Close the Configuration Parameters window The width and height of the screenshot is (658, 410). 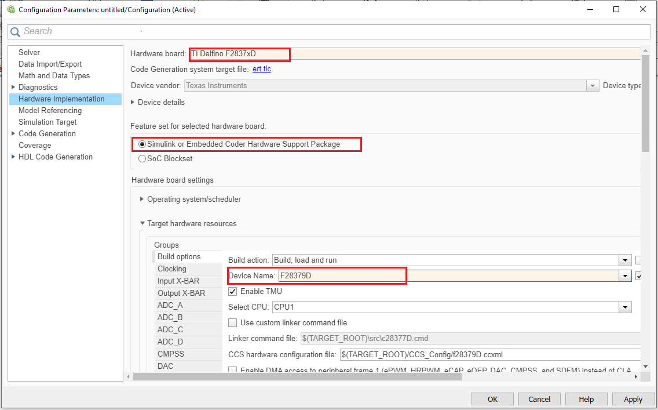[x=642, y=9]
